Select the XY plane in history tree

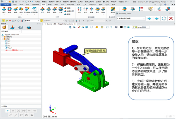(x=9, y=41)
